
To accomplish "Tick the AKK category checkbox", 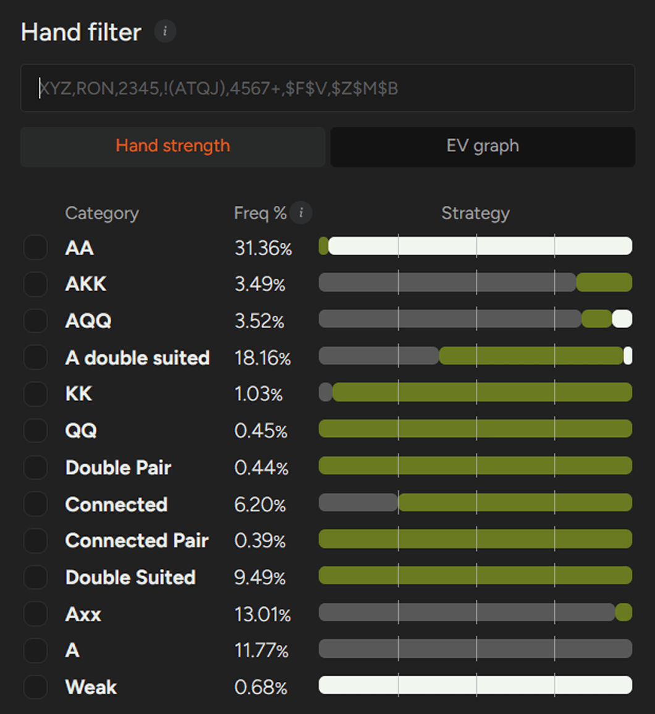I will tap(35, 284).
